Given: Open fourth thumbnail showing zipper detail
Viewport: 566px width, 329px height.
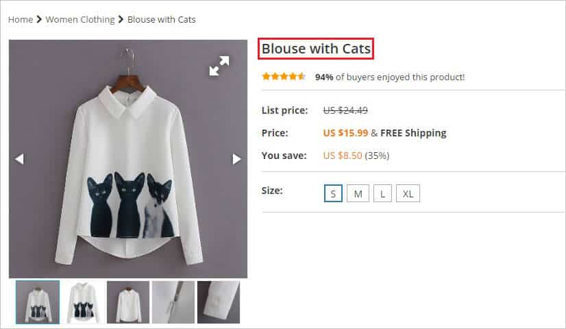Looking at the screenshot, I should 173,302.
